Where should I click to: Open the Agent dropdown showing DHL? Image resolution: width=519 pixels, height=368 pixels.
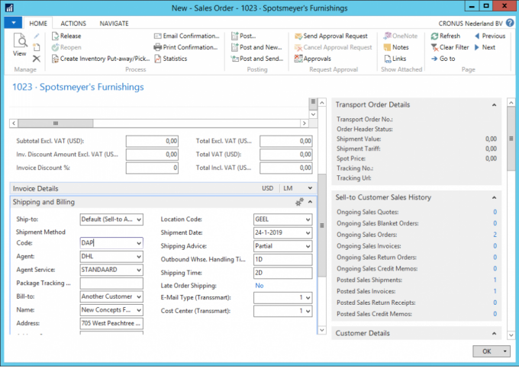pyautogui.click(x=138, y=257)
